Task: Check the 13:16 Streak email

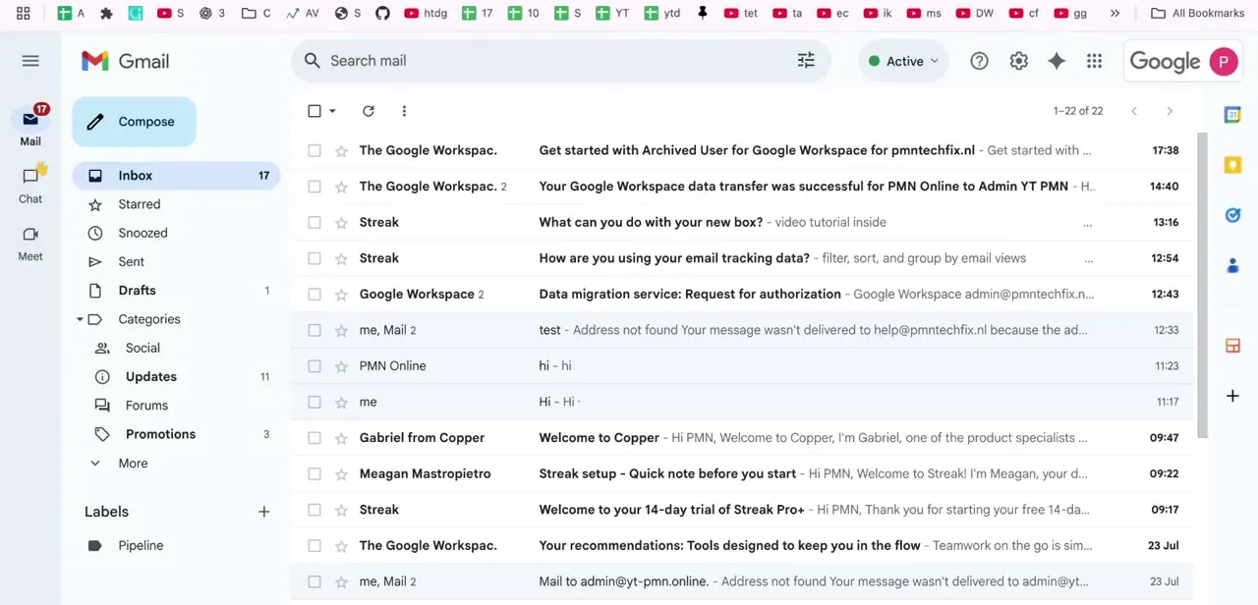Action: click(x=314, y=222)
